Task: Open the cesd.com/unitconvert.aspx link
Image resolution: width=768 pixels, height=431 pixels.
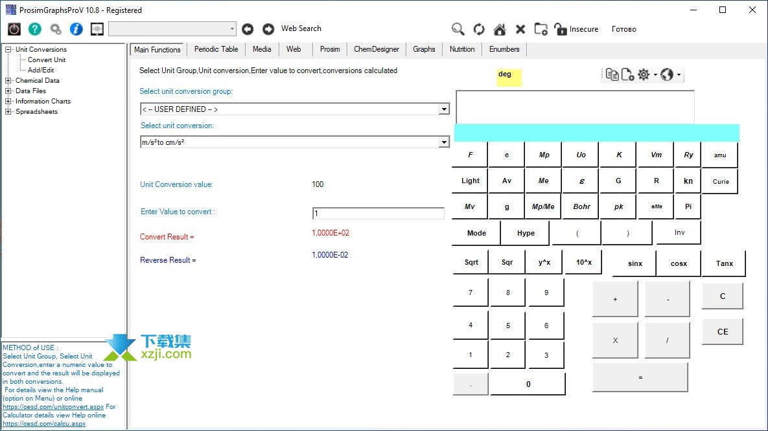Action: pyautogui.click(x=53, y=406)
